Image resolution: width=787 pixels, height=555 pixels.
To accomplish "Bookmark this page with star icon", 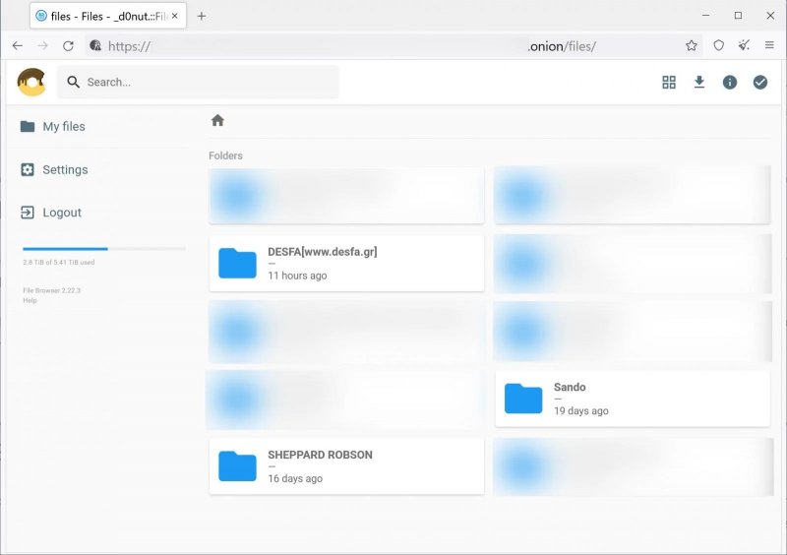I will (x=692, y=46).
